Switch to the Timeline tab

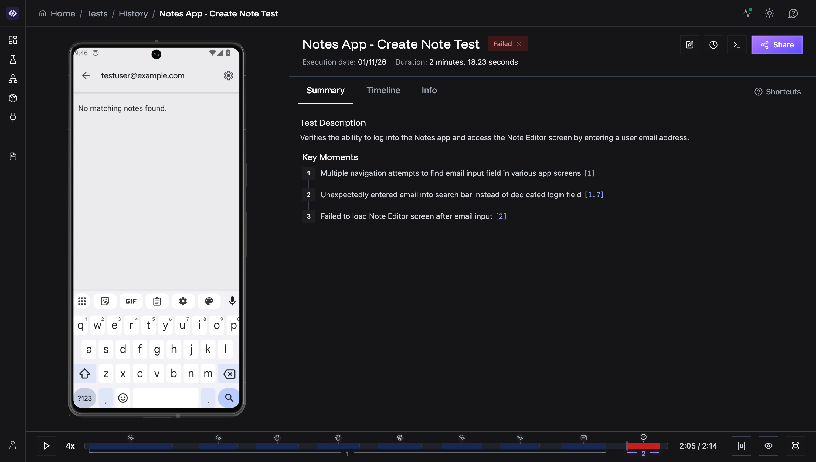pyautogui.click(x=383, y=91)
